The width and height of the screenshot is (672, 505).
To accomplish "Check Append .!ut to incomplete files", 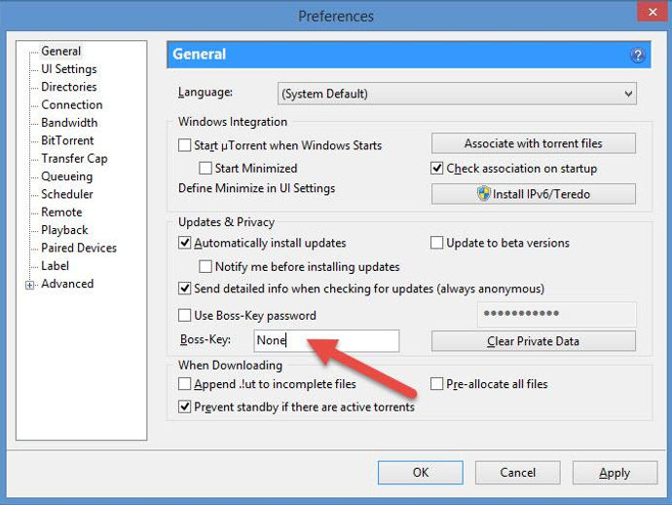I will point(185,383).
